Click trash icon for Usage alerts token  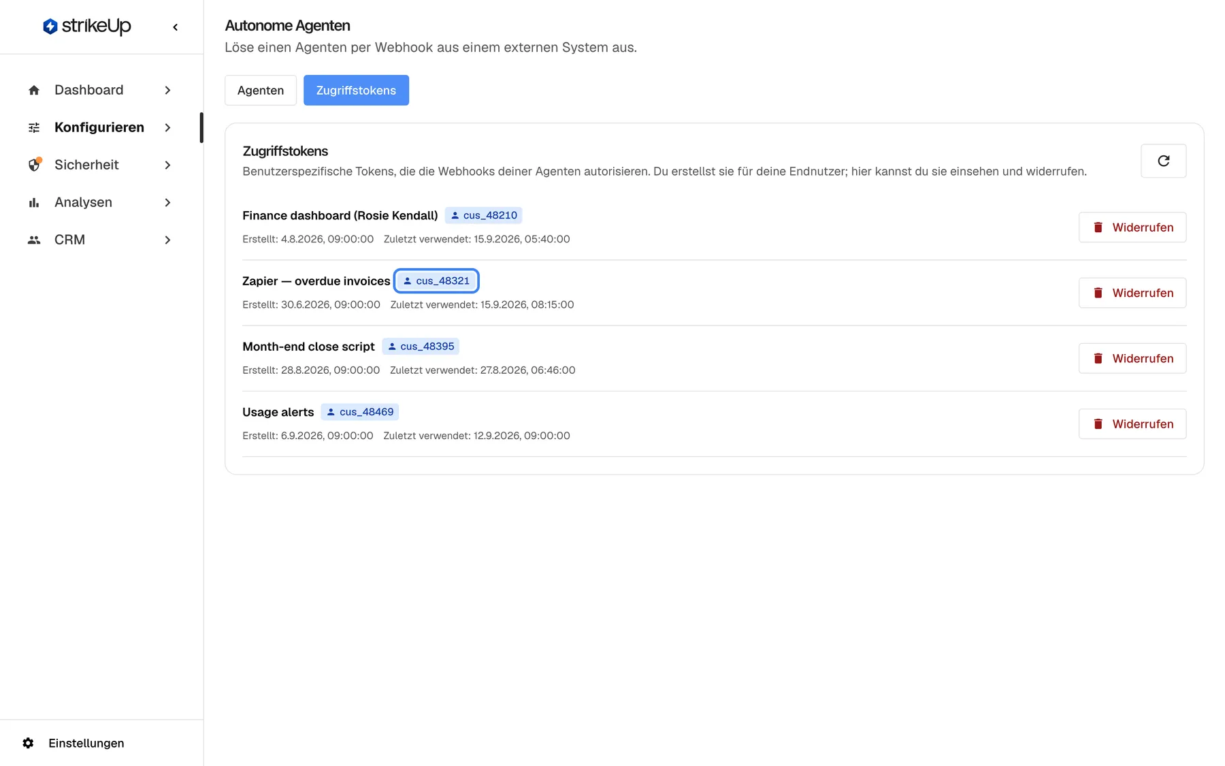(x=1098, y=424)
